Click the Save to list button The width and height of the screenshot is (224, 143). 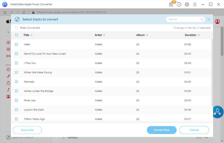[x=27, y=130]
